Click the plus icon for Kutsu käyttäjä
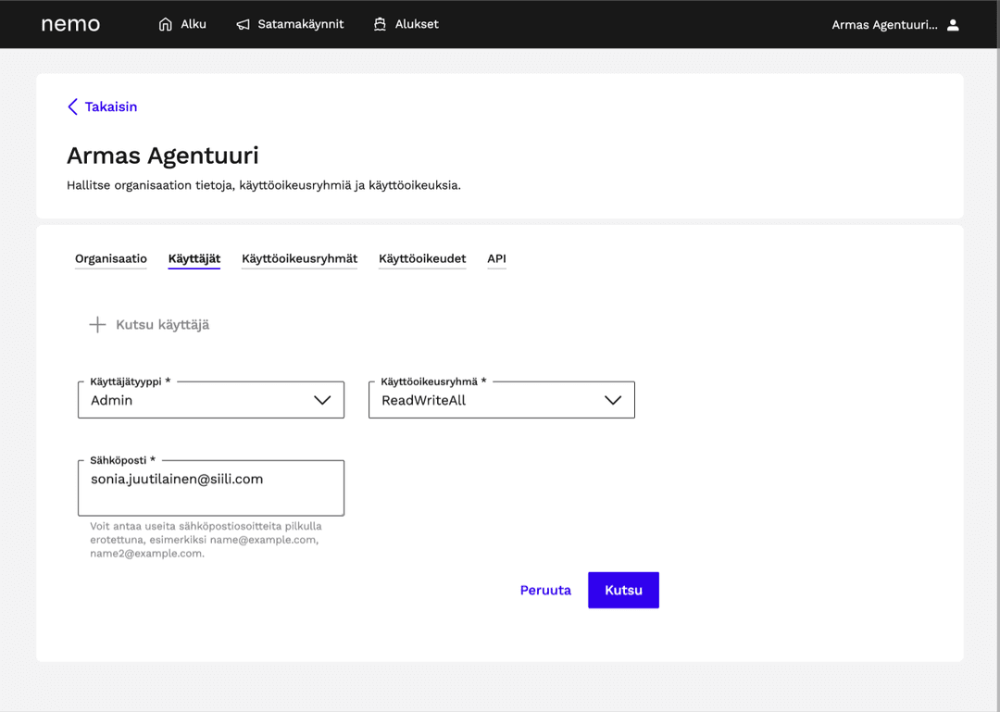1000x712 pixels. tap(97, 325)
